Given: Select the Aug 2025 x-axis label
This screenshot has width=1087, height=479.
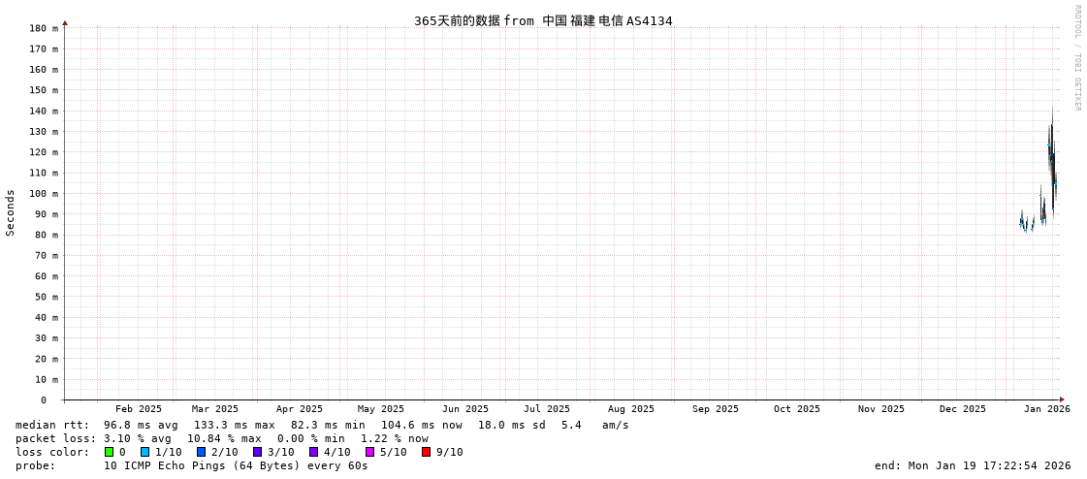Looking at the screenshot, I should click(631, 409).
